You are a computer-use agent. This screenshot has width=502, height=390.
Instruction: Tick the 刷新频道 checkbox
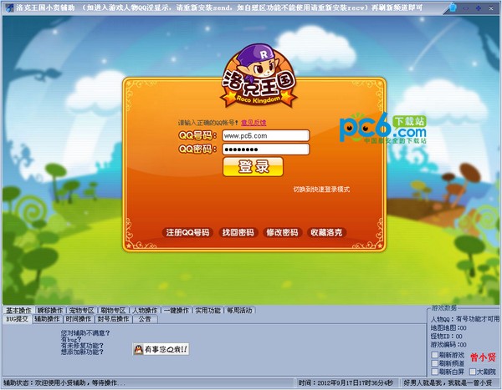click(435, 363)
